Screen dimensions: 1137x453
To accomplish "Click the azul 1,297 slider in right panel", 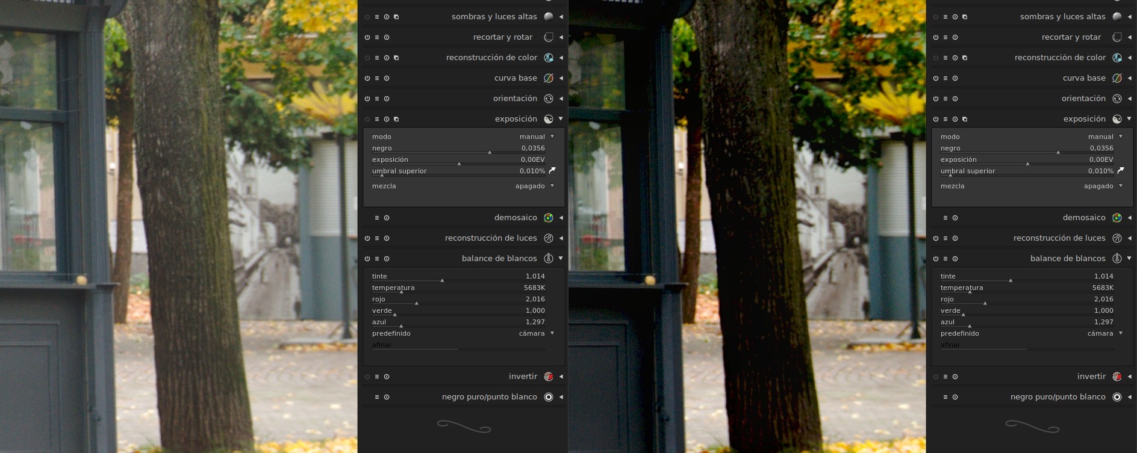I will pos(1027,322).
